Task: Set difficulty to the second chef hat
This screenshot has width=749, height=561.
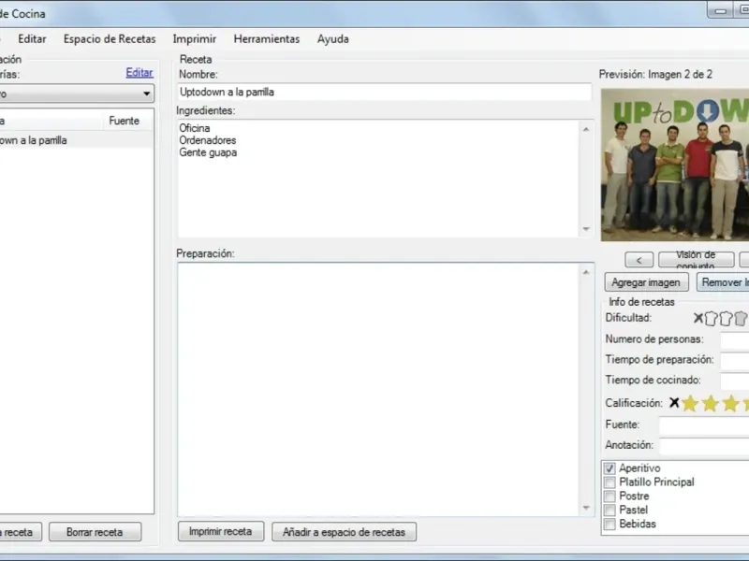Action: coord(726,318)
